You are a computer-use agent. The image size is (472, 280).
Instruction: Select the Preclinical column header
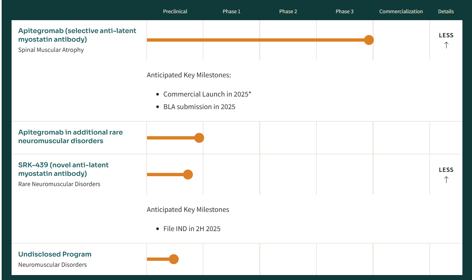click(175, 12)
